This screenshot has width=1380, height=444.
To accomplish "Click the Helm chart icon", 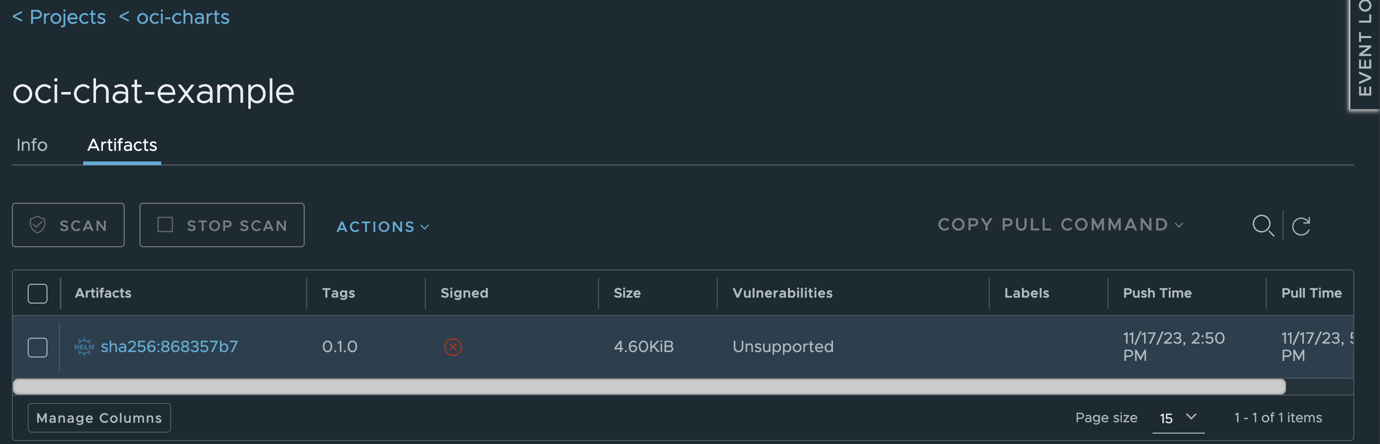I will click(84, 347).
